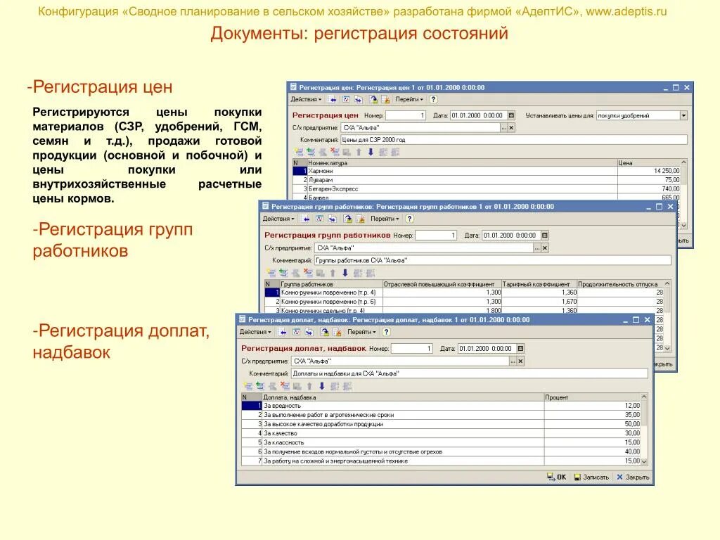Copy row icon in доплат, надбавок table toolbar
Viewport: 720px width, 540px height.
point(260,386)
